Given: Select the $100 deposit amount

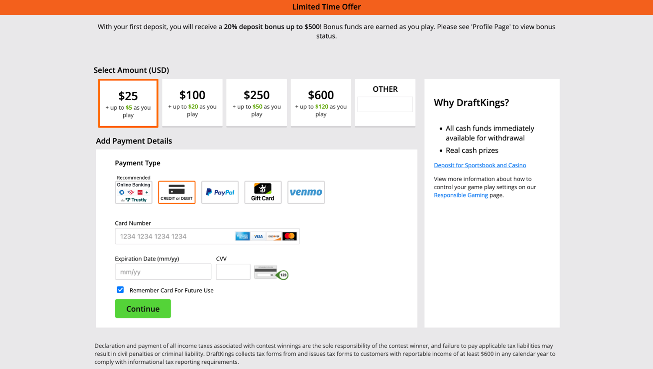Looking at the screenshot, I should 192,103.
